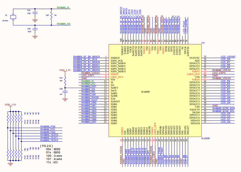The height and width of the screenshot is (172, 241).
Task: Select the LDO_CAP3 net label on pin 69
Action: 219,73
